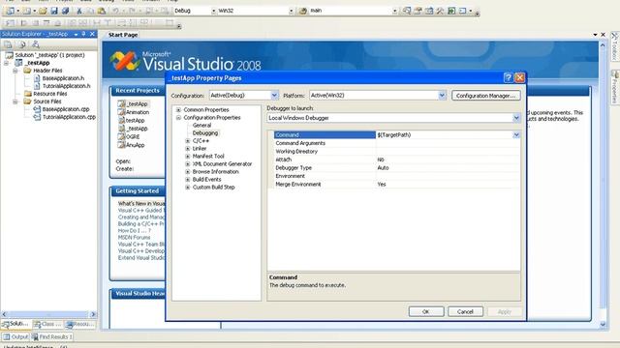This screenshot has width=620, height=348.
Task: Click the Merge Environment value Yes
Action: click(382, 185)
